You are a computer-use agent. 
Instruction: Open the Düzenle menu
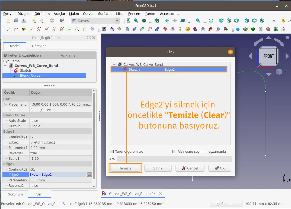24,14
